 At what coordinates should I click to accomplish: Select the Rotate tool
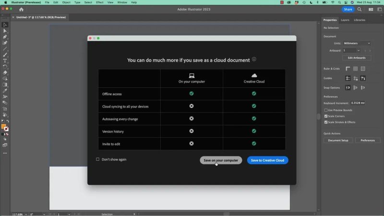pos(5,67)
